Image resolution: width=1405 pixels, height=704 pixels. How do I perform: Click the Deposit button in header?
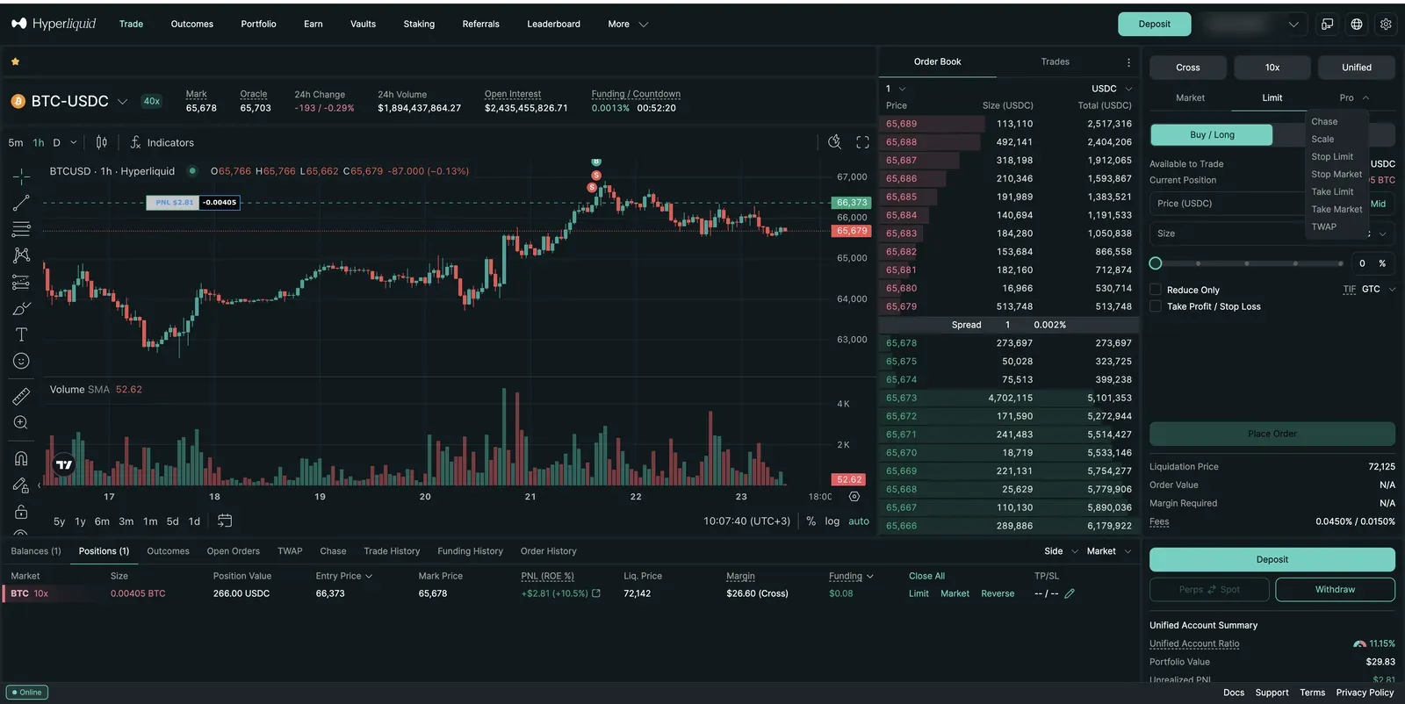pyautogui.click(x=1154, y=25)
